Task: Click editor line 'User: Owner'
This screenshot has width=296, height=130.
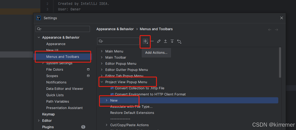Action: pyautogui.click(x=69, y=9)
